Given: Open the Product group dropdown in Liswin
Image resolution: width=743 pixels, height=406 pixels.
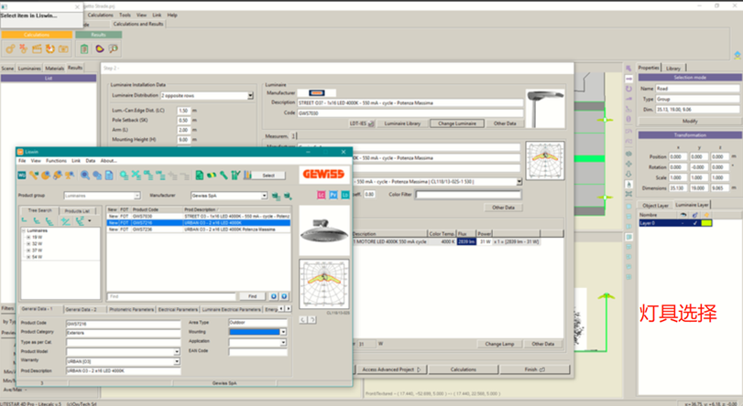Looking at the screenshot, I should coord(137,196).
